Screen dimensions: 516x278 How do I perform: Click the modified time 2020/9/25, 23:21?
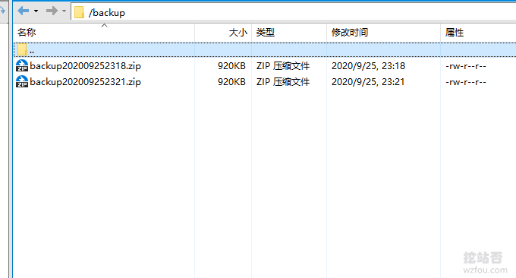(368, 82)
